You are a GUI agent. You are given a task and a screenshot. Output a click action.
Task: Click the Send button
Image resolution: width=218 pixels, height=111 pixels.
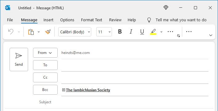[x=19, y=60]
